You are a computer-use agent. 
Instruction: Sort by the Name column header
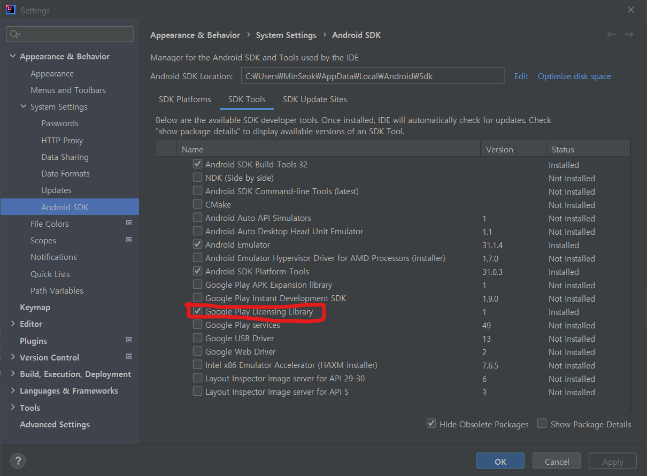[x=329, y=149]
